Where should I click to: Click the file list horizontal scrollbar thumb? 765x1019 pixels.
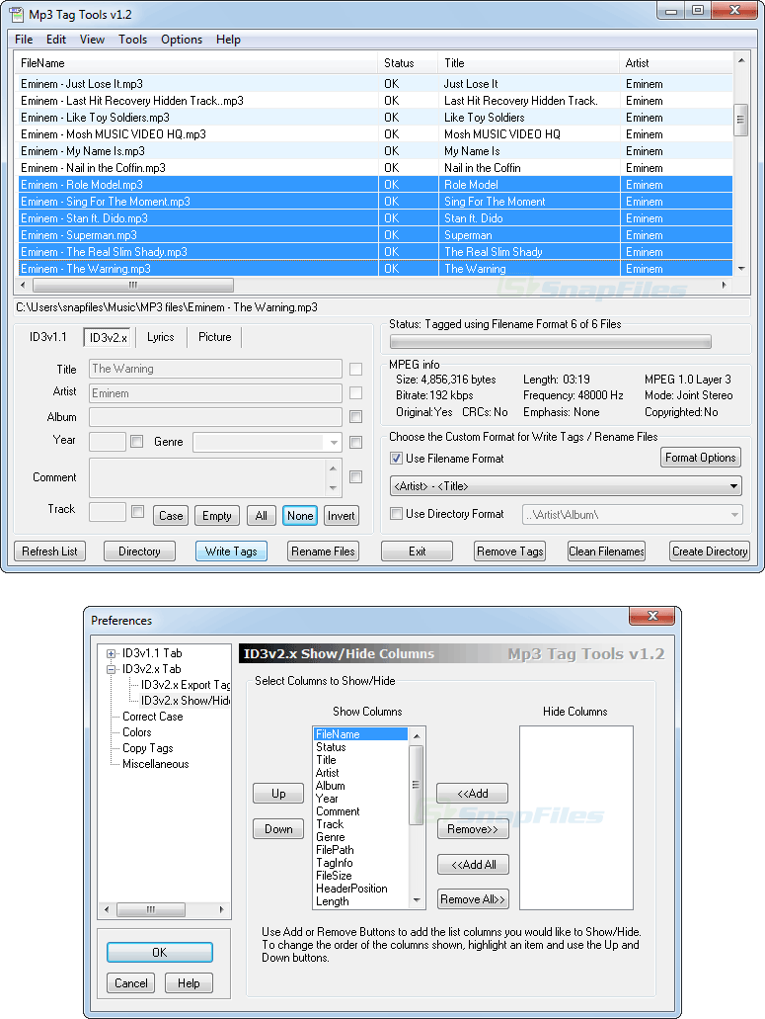[x=133, y=286]
